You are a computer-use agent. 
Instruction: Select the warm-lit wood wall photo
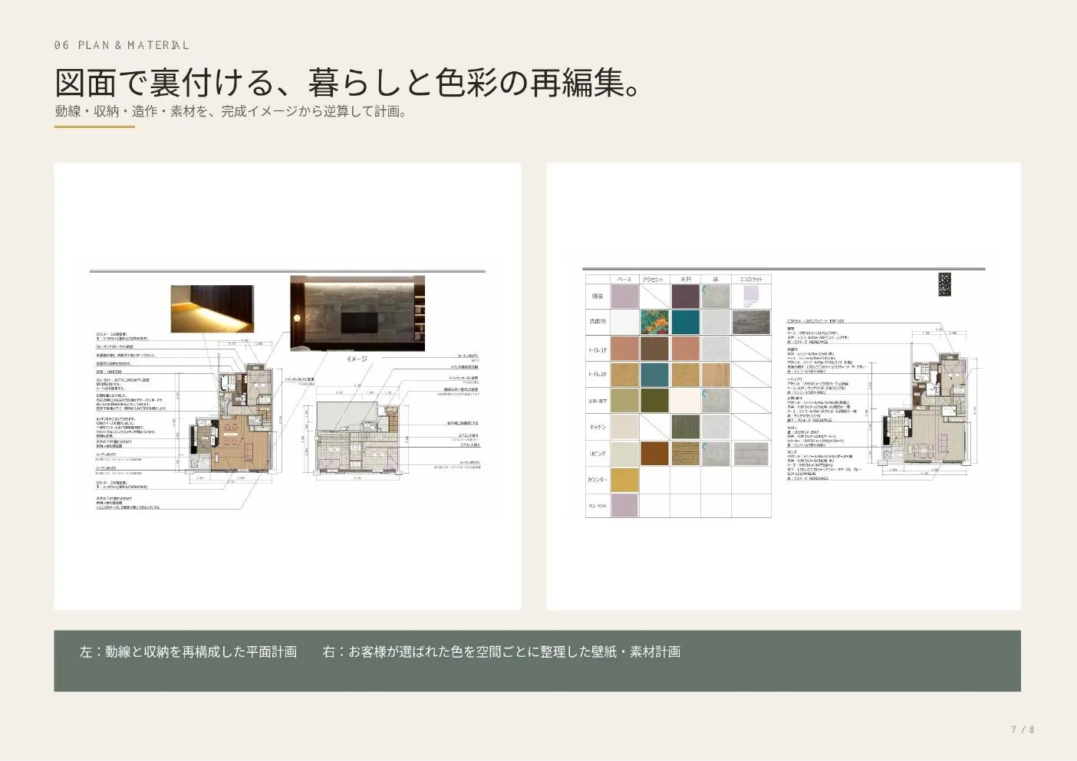pyautogui.click(x=212, y=309)
